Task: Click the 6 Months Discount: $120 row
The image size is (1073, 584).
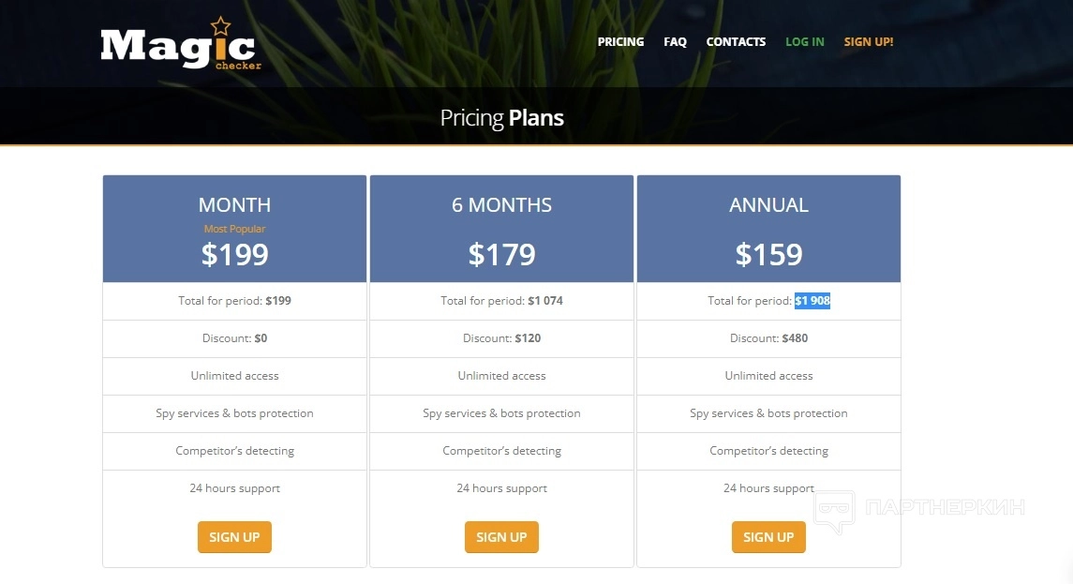Action: click(x=501, y=338)
